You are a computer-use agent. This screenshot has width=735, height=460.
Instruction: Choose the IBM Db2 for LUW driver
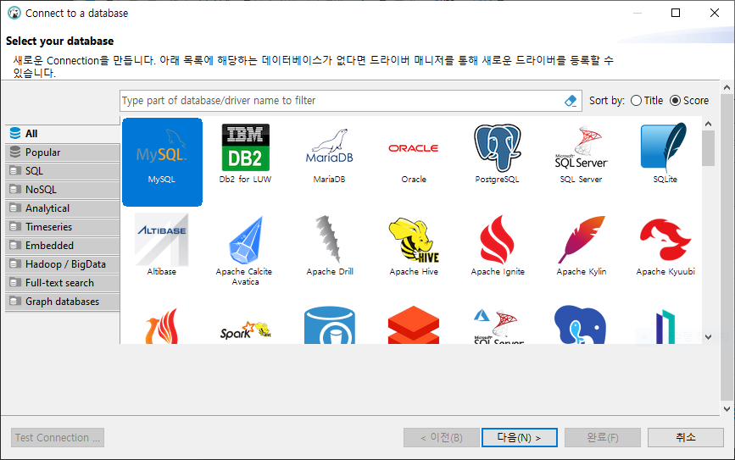tap(245, 153)
